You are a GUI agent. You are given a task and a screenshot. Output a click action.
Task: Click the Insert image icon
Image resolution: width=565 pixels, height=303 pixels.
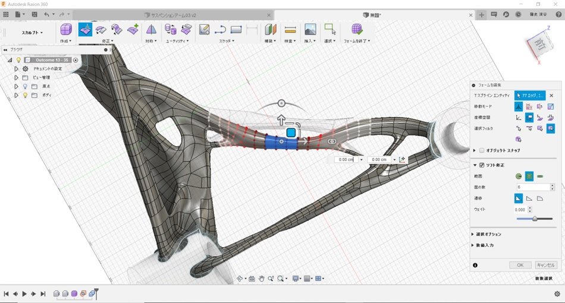310,29
